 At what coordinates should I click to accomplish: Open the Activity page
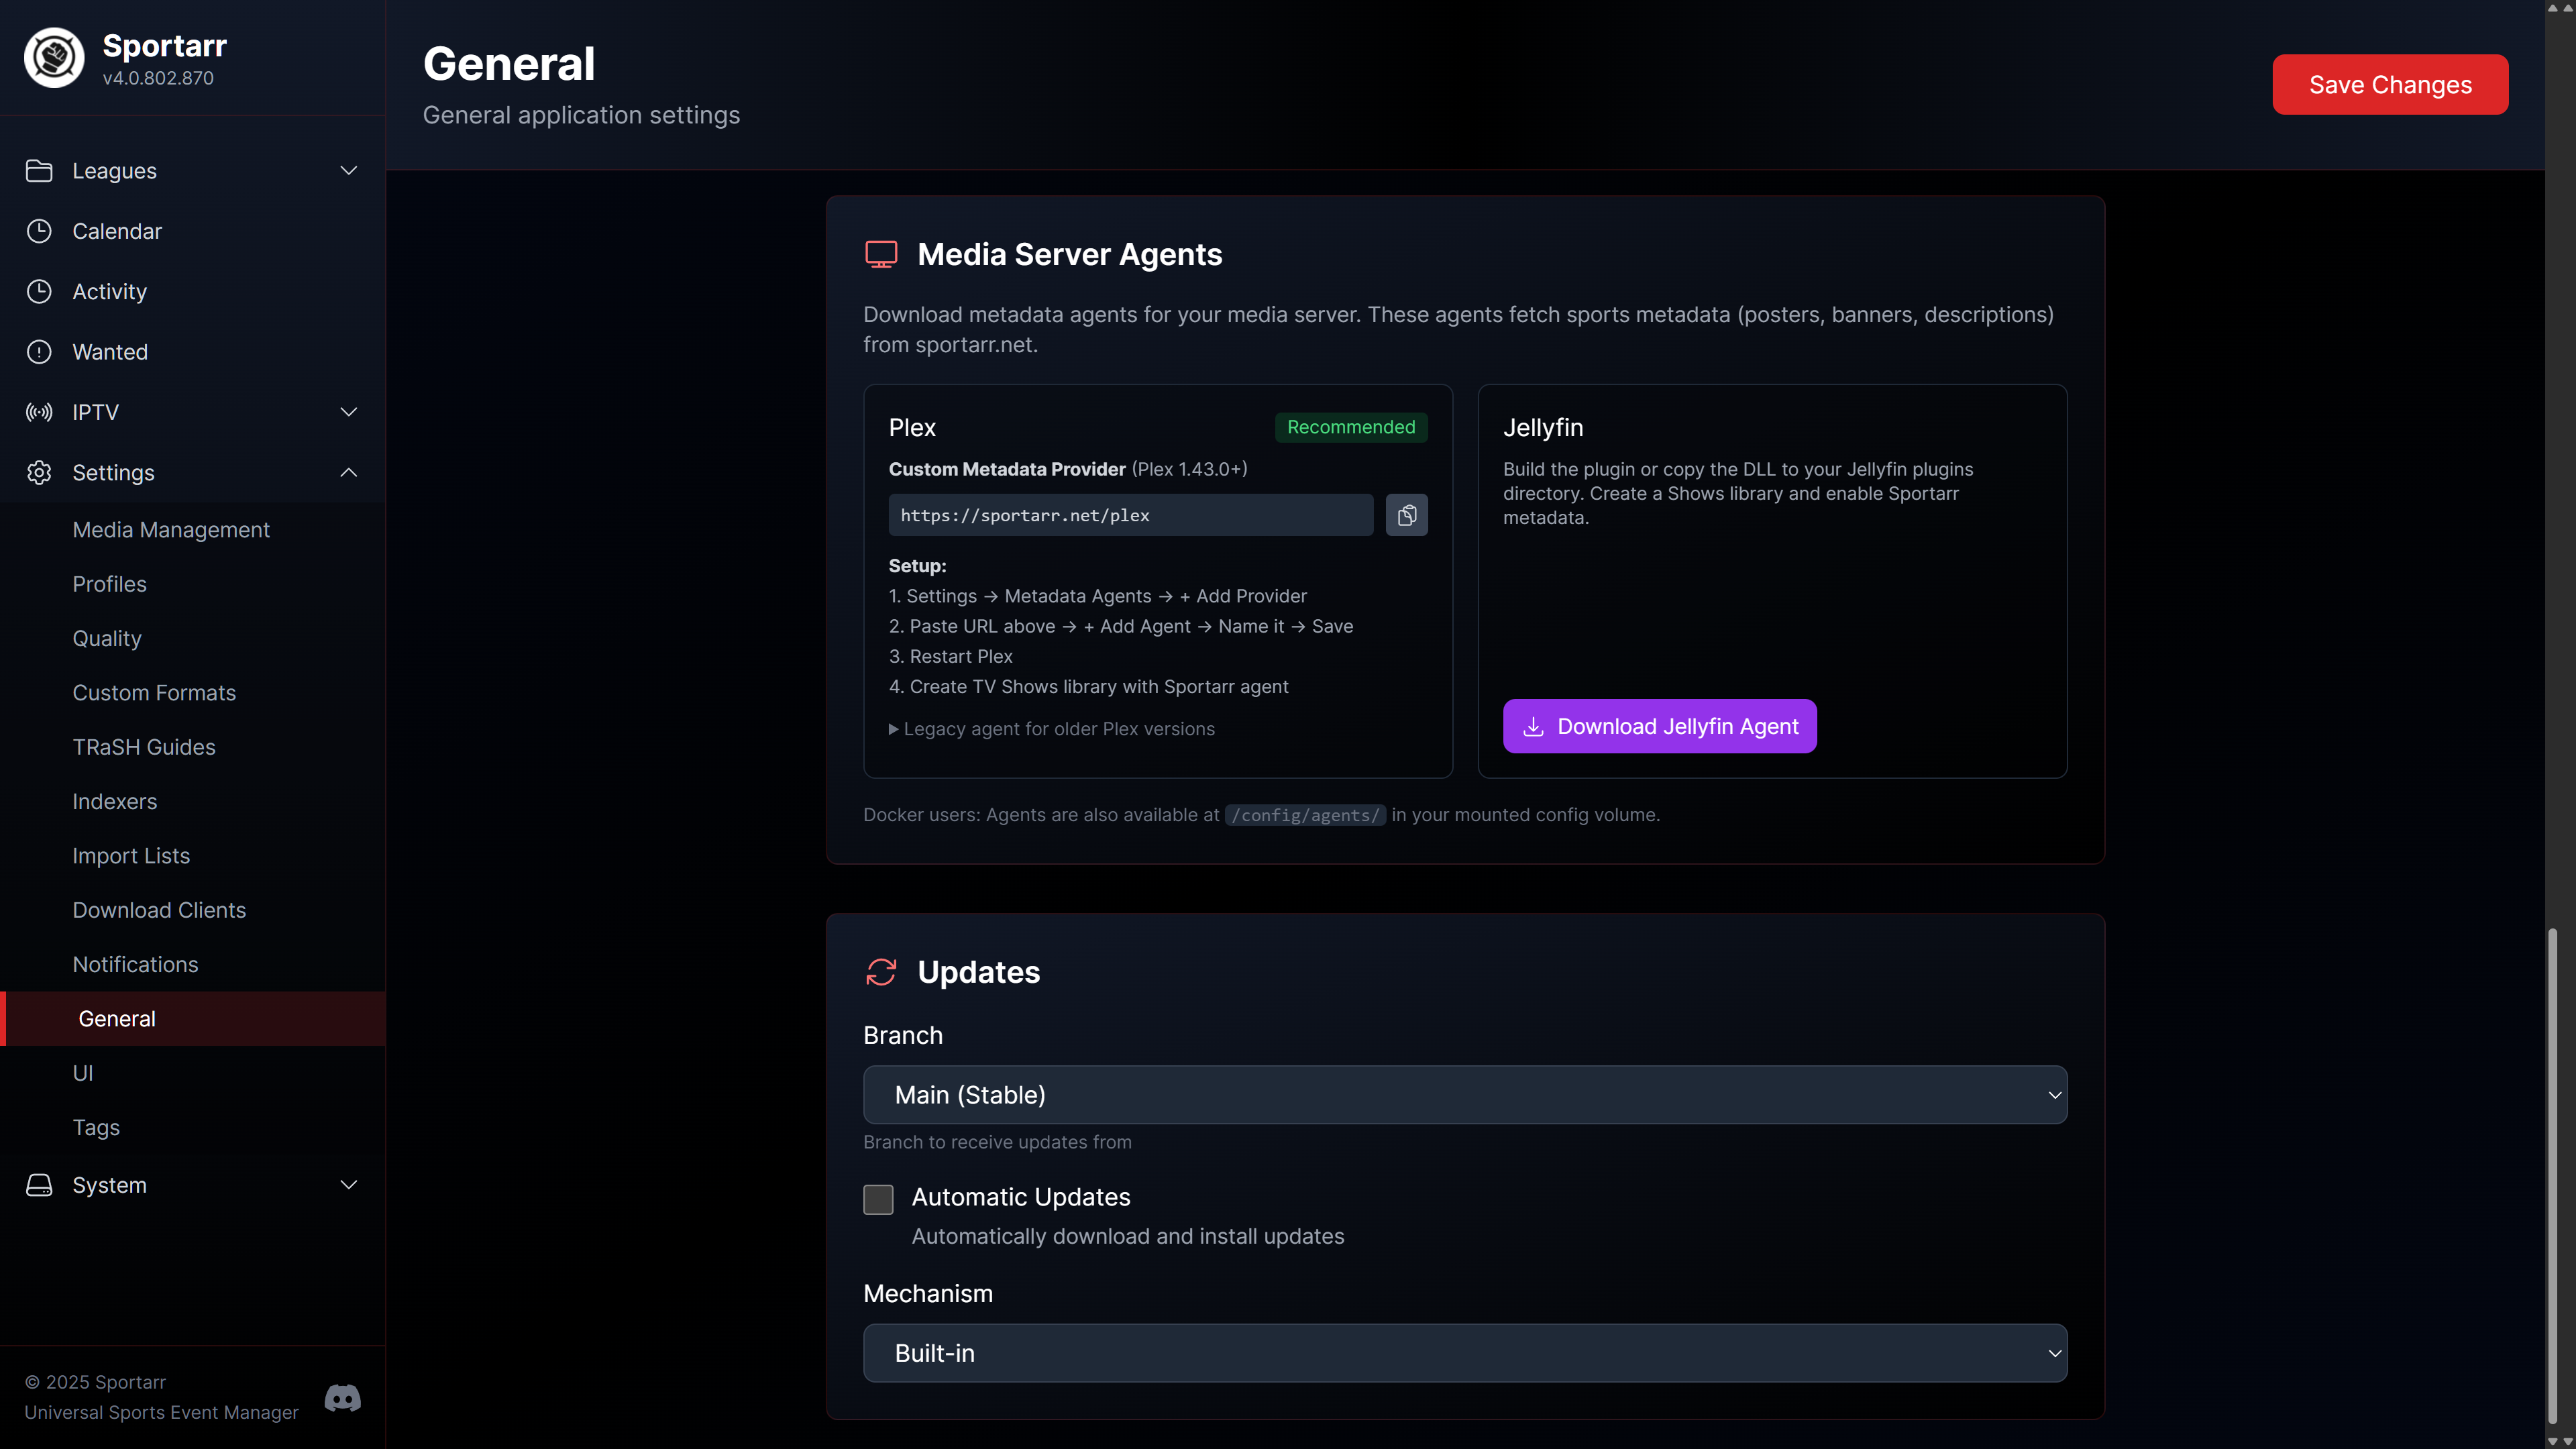(x=110, y=291)
